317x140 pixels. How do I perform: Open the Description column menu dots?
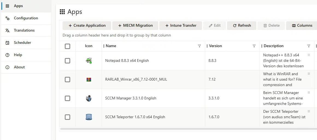coord(262,46)
